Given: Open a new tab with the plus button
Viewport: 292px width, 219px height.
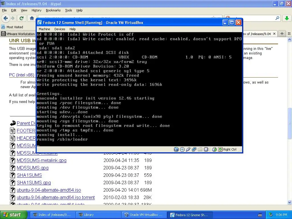Looking at the screenshot, I should point(282,34).
